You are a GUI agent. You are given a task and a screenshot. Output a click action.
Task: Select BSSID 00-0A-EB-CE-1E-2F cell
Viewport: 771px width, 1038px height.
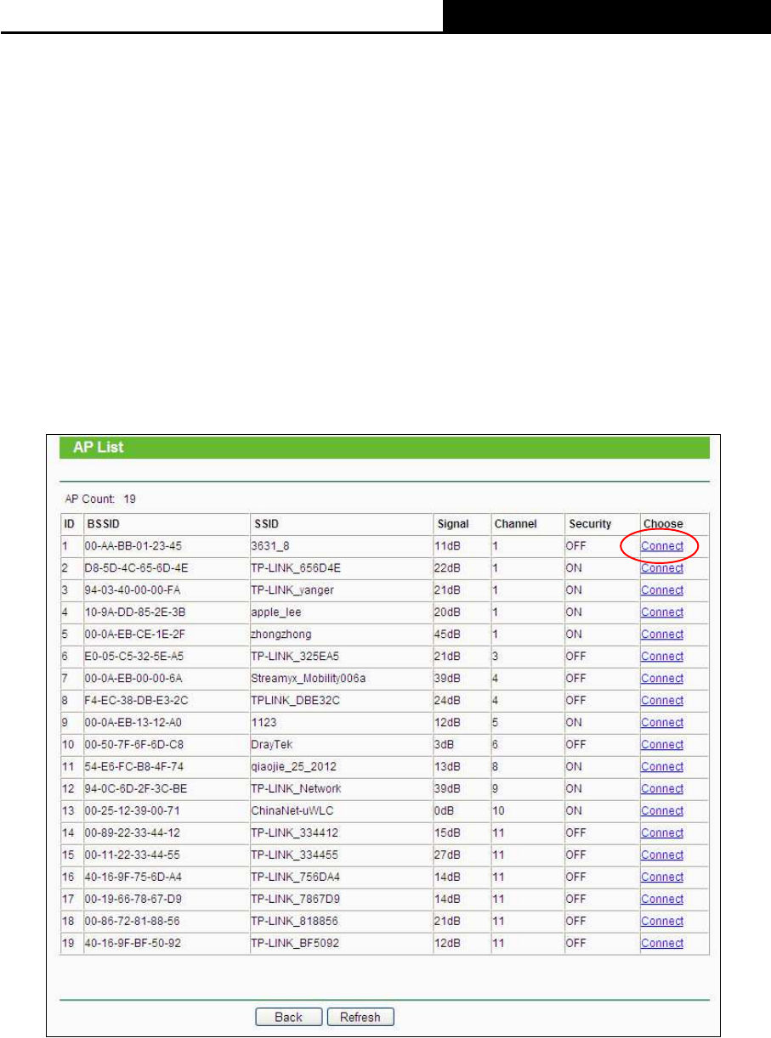click(165, 635)
